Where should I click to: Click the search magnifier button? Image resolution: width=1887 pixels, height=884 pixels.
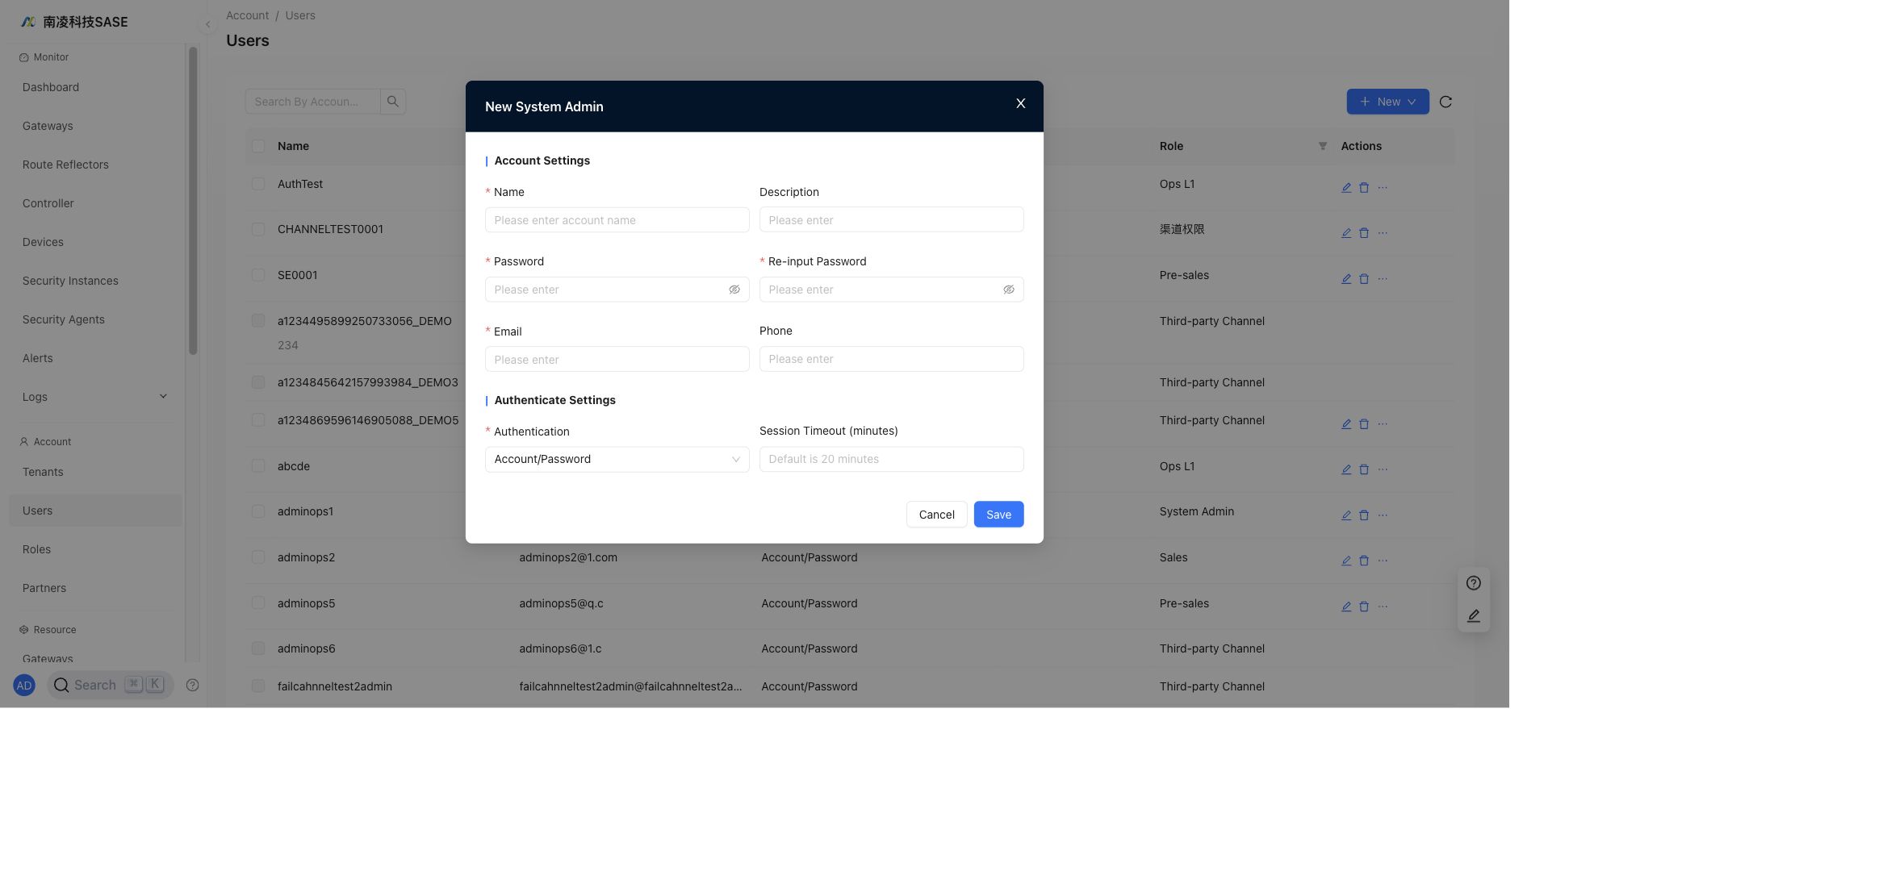pos(392,102)
